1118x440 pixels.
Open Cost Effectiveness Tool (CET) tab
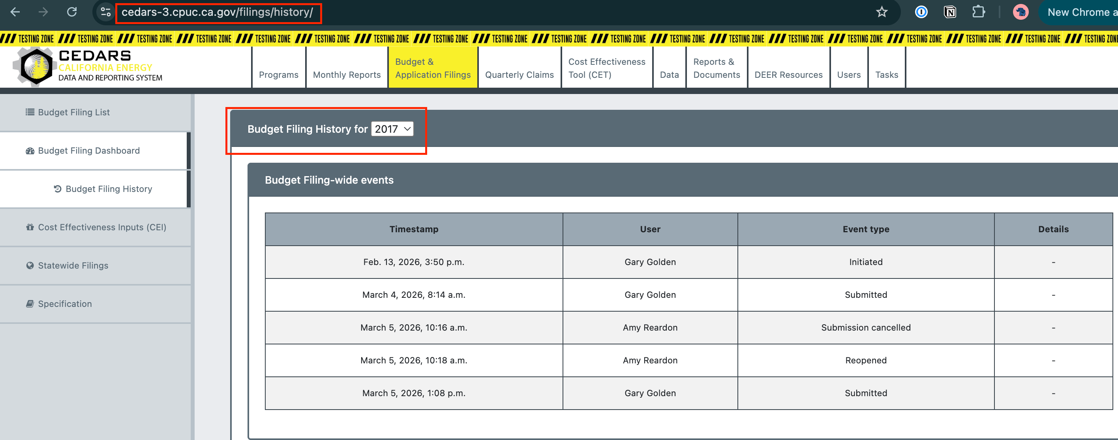pos(607,68)
